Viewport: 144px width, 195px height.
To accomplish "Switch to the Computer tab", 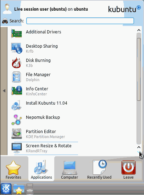I will [x=70, y=170].
